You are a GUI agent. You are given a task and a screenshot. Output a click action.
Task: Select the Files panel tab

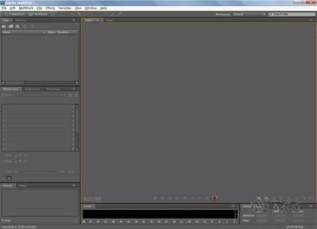click(6, 20)
